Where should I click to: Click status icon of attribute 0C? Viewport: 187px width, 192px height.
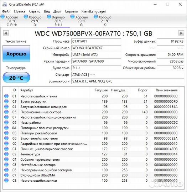[x=6, y=138]
